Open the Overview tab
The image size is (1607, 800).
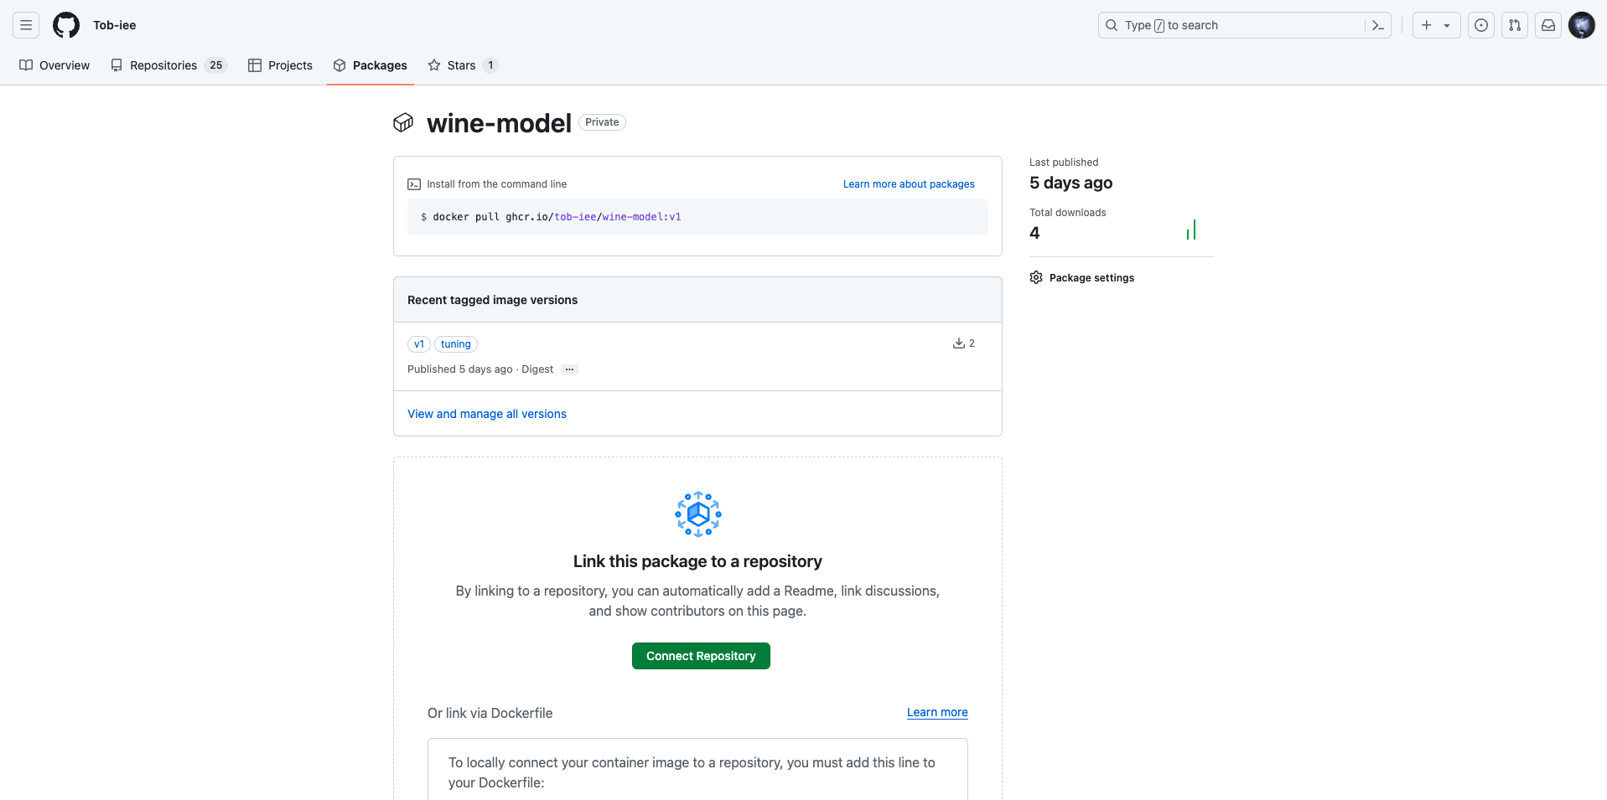pos(54,65)
